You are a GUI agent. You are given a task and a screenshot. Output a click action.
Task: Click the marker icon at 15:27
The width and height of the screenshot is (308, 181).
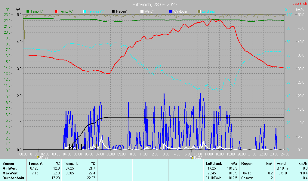click(192, 157)
